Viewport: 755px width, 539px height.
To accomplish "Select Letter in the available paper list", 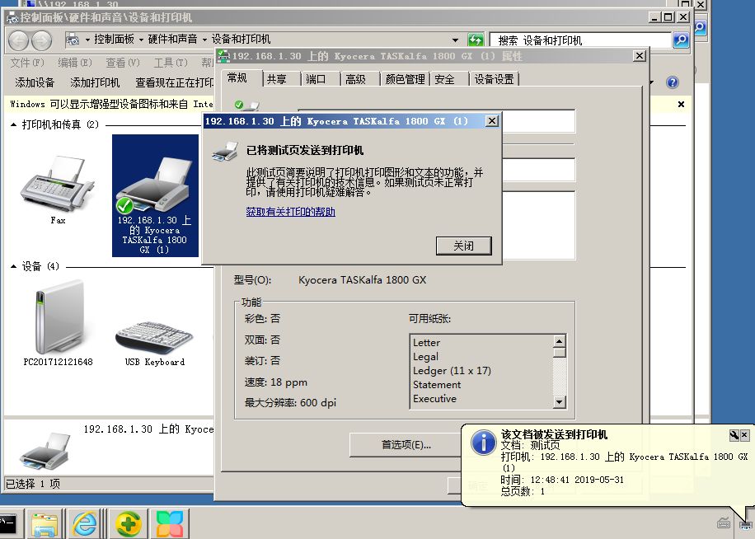I will point(427,343).
